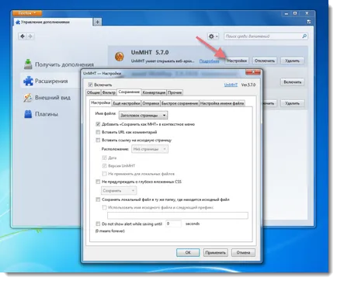Enable Вставить ссылку на исходную страницу

coord(98,140)
